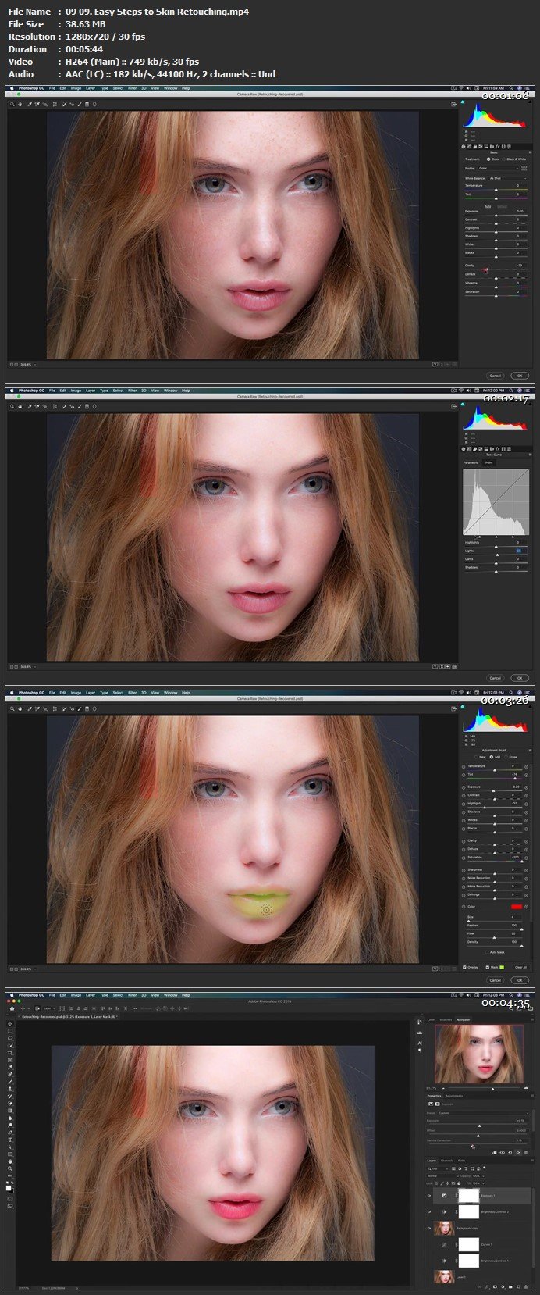
Task: Click plus icon beside Tint in the 00:03:26 frame
Action: (x=526, y=775)
